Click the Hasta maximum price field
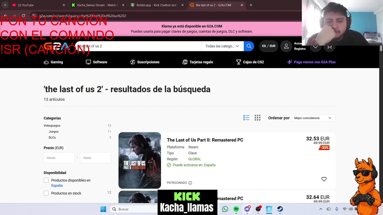Image resolution: width=383 pixels, height=215 pixels. coord(95,158)
